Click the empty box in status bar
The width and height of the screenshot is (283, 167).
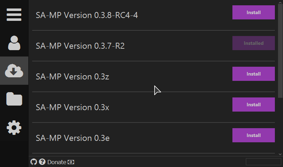(x=263, y=162)
